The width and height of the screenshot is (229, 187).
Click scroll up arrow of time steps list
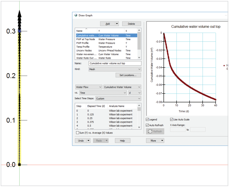tap(139, 105)
